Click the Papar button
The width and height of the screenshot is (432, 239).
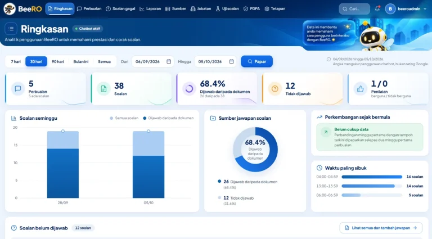pos(256,61)
